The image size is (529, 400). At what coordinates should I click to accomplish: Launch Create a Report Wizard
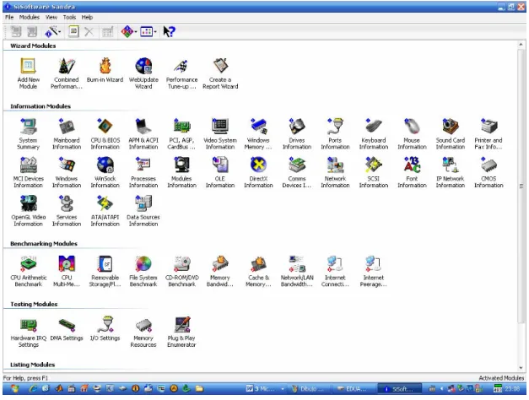(x=220, y=73)
